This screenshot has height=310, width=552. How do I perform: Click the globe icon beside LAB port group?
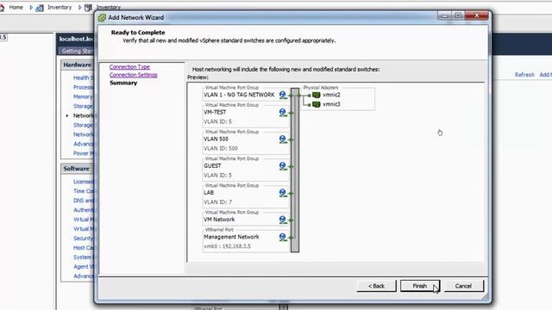[x=283, y=193]
